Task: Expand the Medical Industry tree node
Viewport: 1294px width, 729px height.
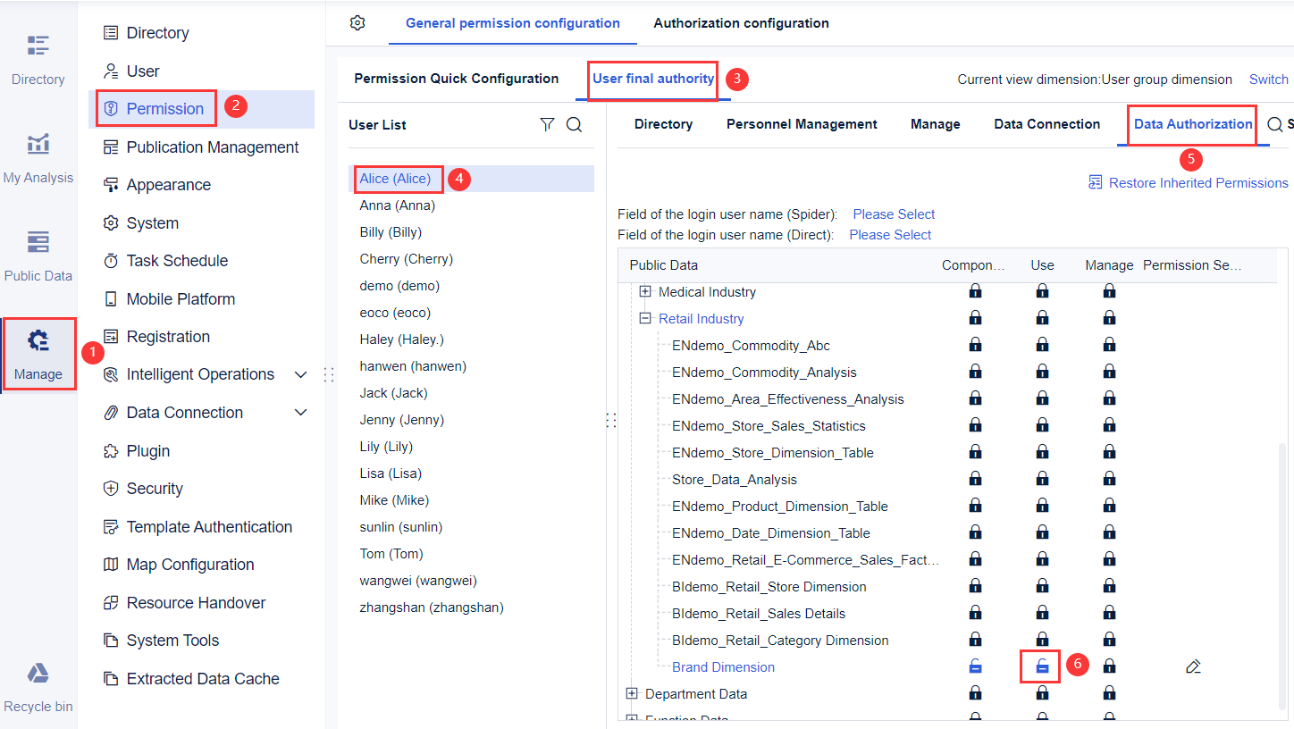Action: pos(645,291)
